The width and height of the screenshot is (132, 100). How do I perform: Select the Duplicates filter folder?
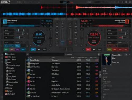click(11, 71)
